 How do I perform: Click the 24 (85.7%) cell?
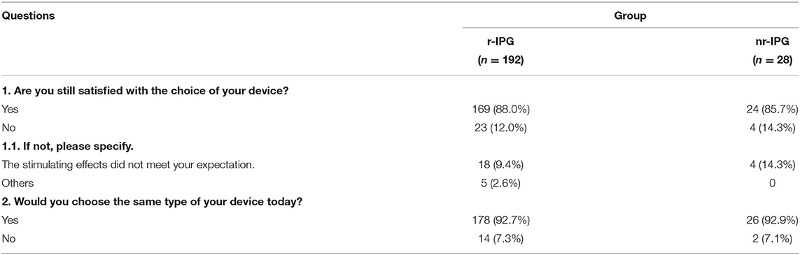click(766, 108)
